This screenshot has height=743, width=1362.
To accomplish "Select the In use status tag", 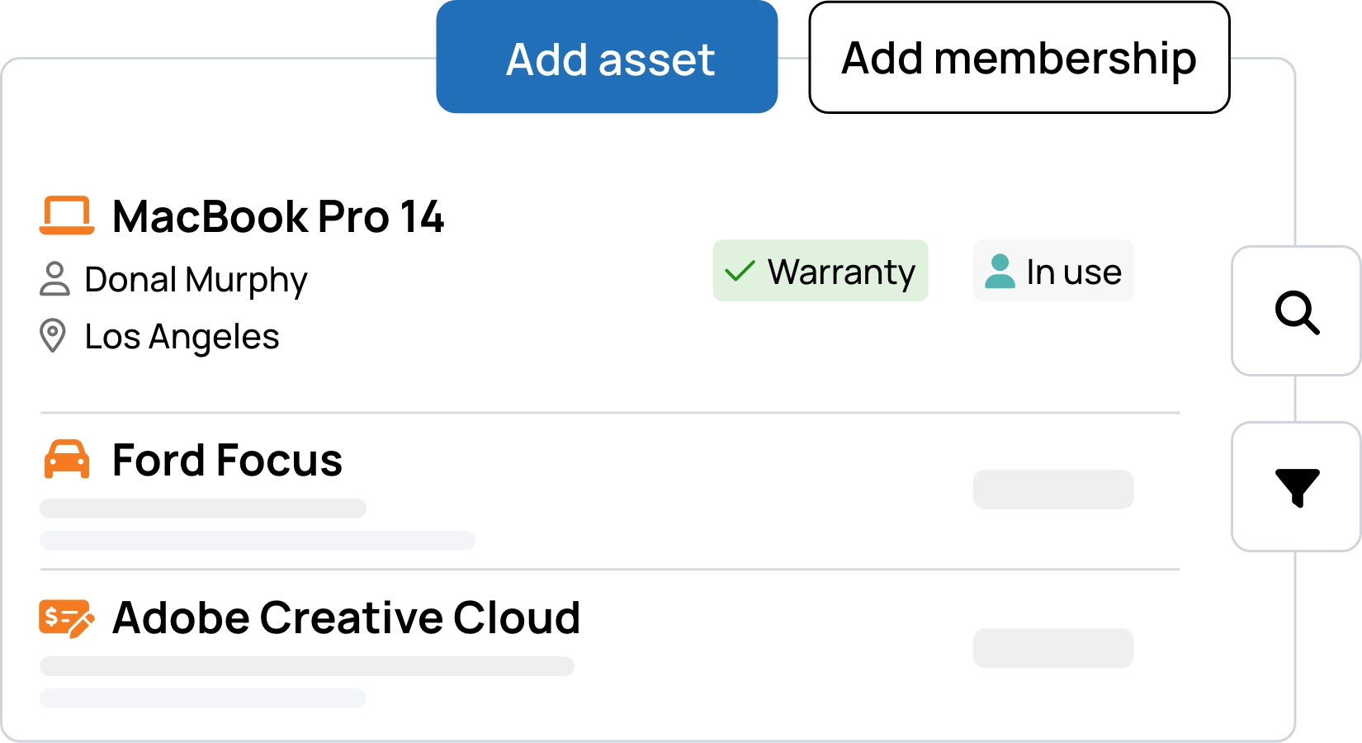I will coord(1053,271).
